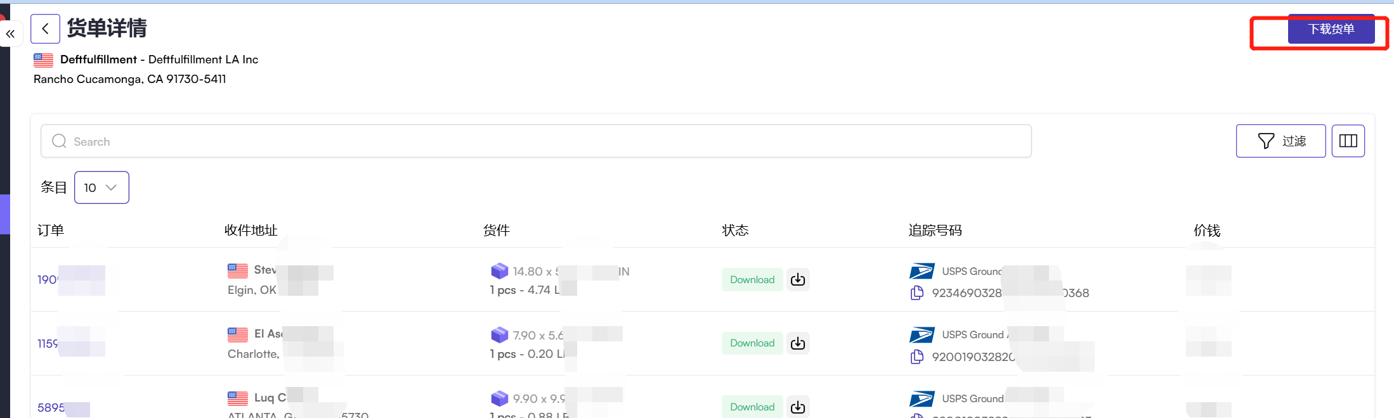Click the Deftfulfillment LA Inc company name
Image resolution: width=1394 pixels, height=418 pixels.
point(203,60)
